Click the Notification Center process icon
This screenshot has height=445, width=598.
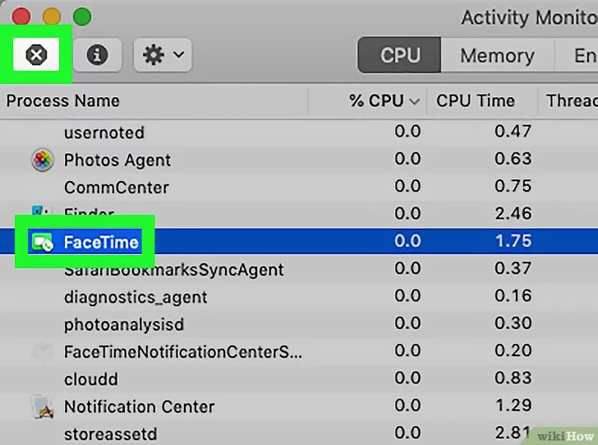pyautogui.click(x=42, y=406)
